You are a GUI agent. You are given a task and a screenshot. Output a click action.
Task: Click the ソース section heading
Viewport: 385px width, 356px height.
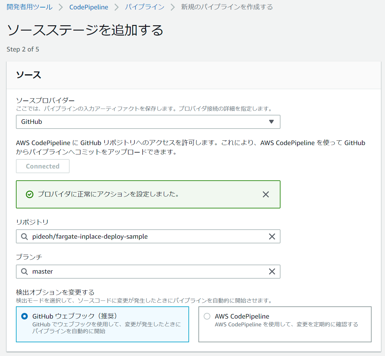29,75
